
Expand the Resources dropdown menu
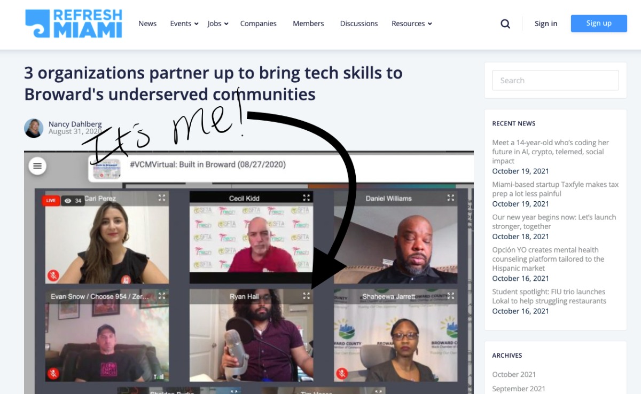(x=411, y=23)
